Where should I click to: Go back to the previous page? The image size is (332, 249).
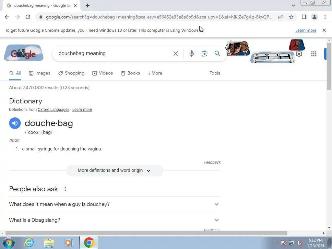click(7, 17)
